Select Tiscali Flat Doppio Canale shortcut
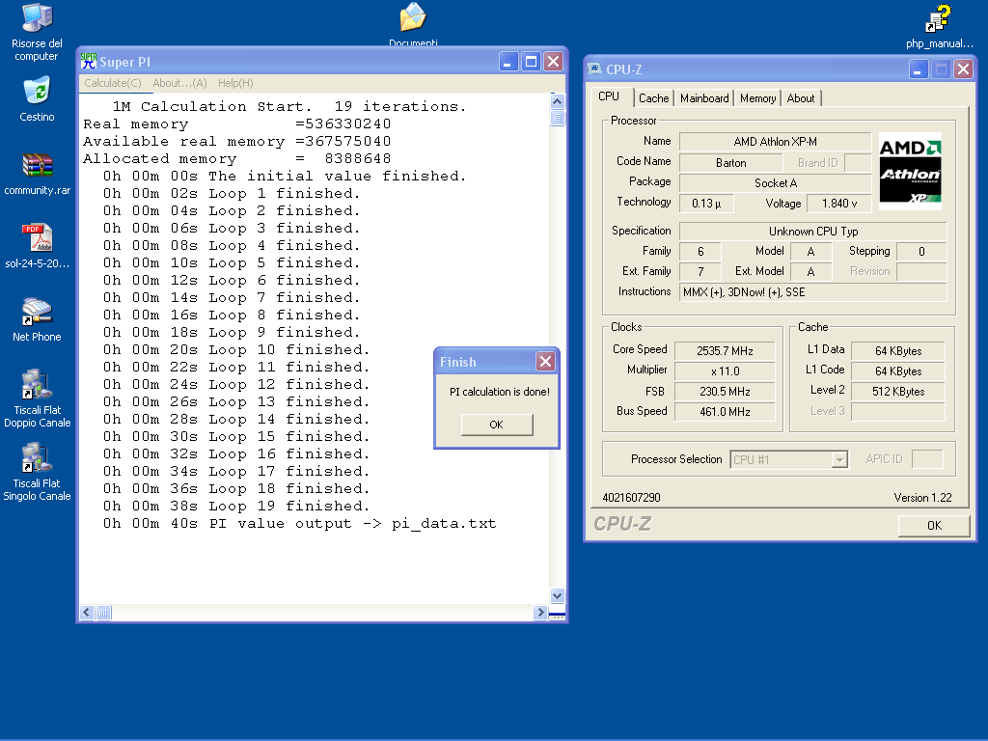The image size is (988, 741). tap(38, 398)
